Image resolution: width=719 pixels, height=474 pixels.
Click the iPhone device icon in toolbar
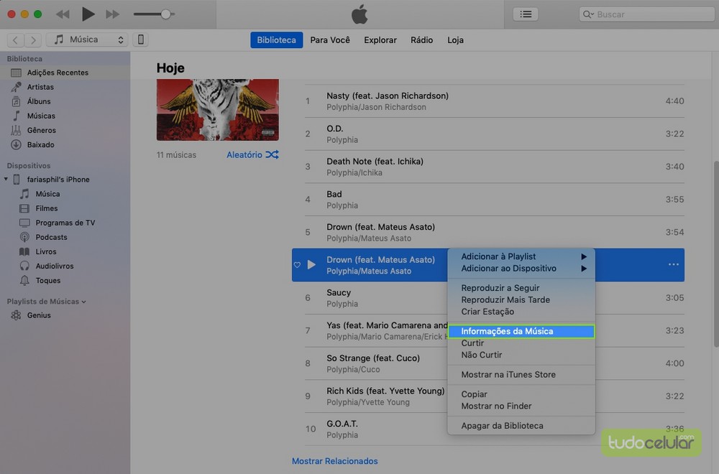[140, 40]
